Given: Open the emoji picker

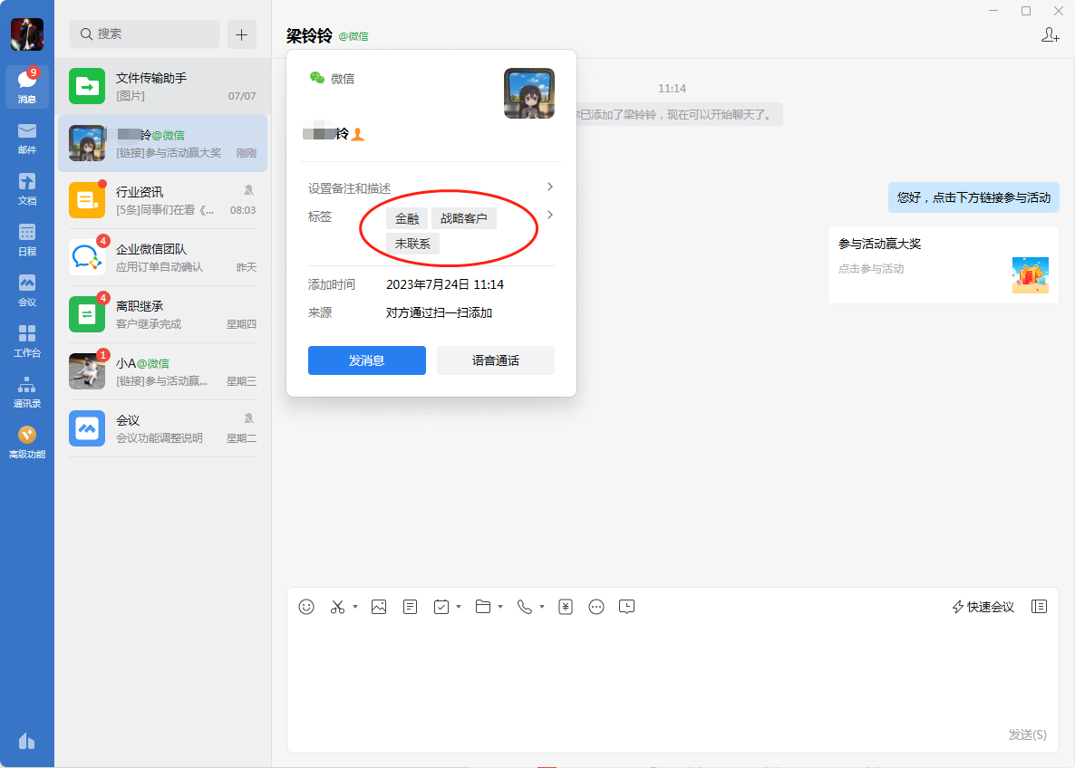Looking at the screenshot, I should click(306, 607).
